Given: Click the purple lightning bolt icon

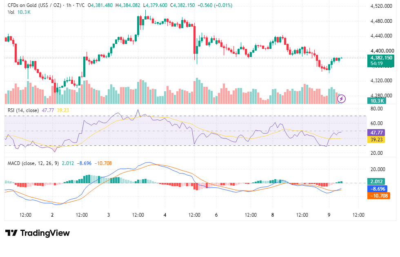Looking at the screenshot, I should tap(341, 99).
